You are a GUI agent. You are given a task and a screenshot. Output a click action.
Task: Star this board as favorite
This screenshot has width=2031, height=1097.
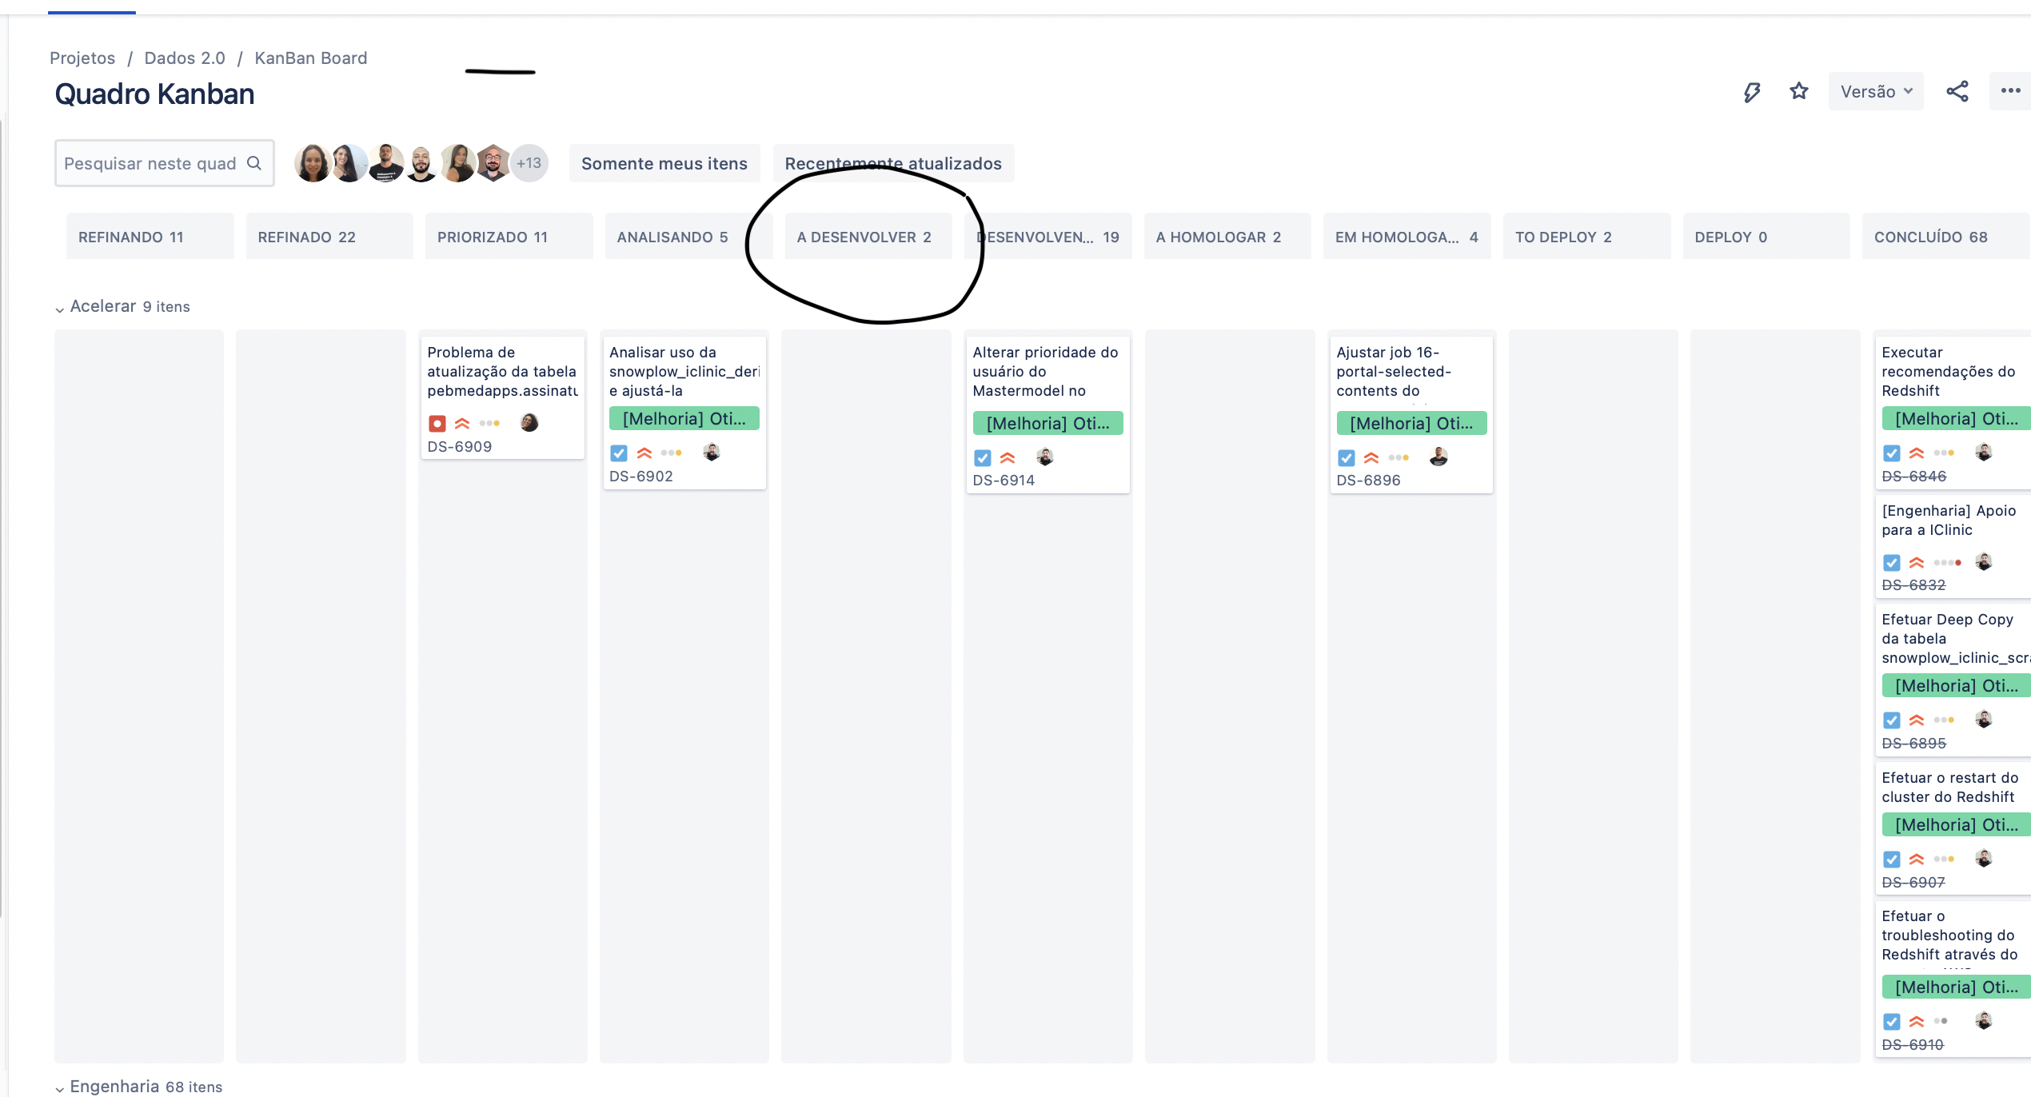click(1799, 91)
